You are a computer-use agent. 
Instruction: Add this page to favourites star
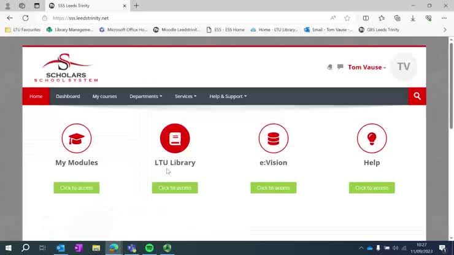pyautogui.click(x=347, y=18)
